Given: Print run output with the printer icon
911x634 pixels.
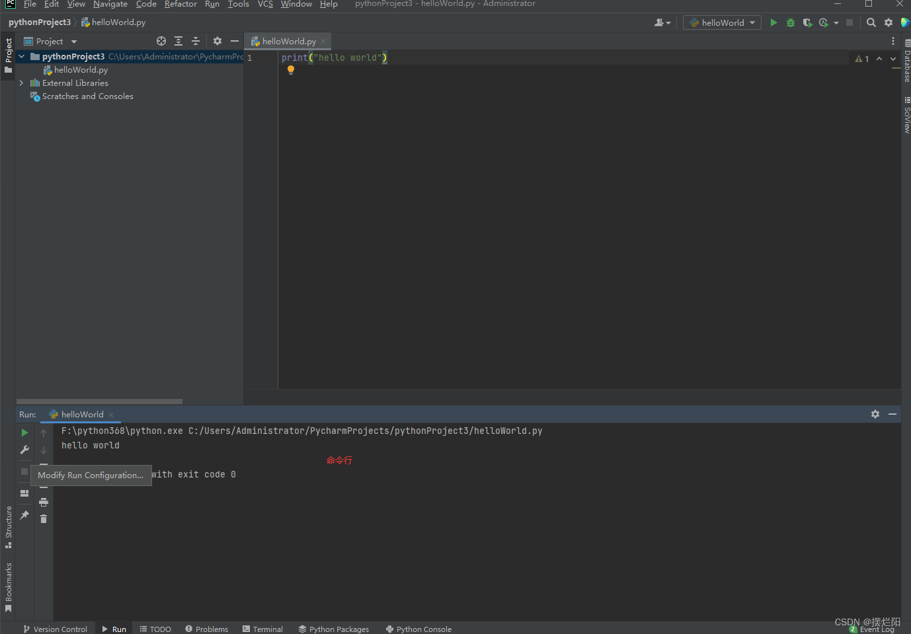Looking at the screenshot, I should (x=44, y=502).
